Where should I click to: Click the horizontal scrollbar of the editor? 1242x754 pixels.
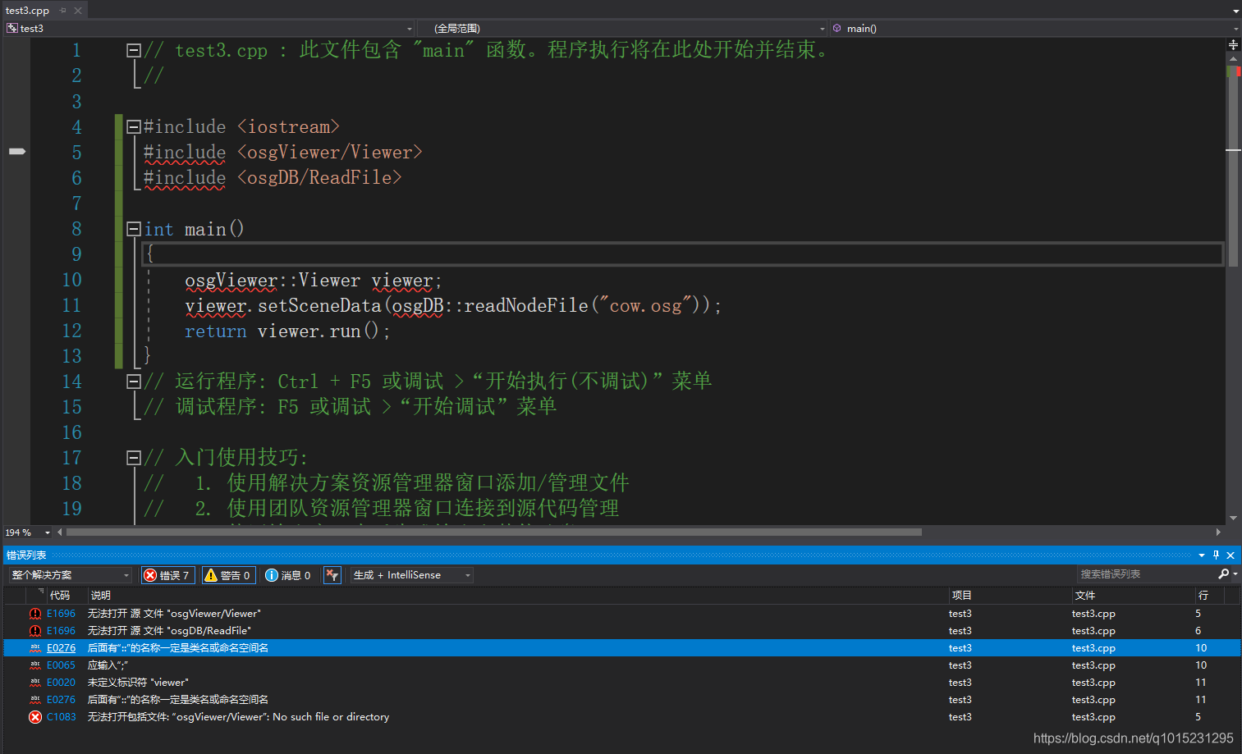tap(494, 532)
